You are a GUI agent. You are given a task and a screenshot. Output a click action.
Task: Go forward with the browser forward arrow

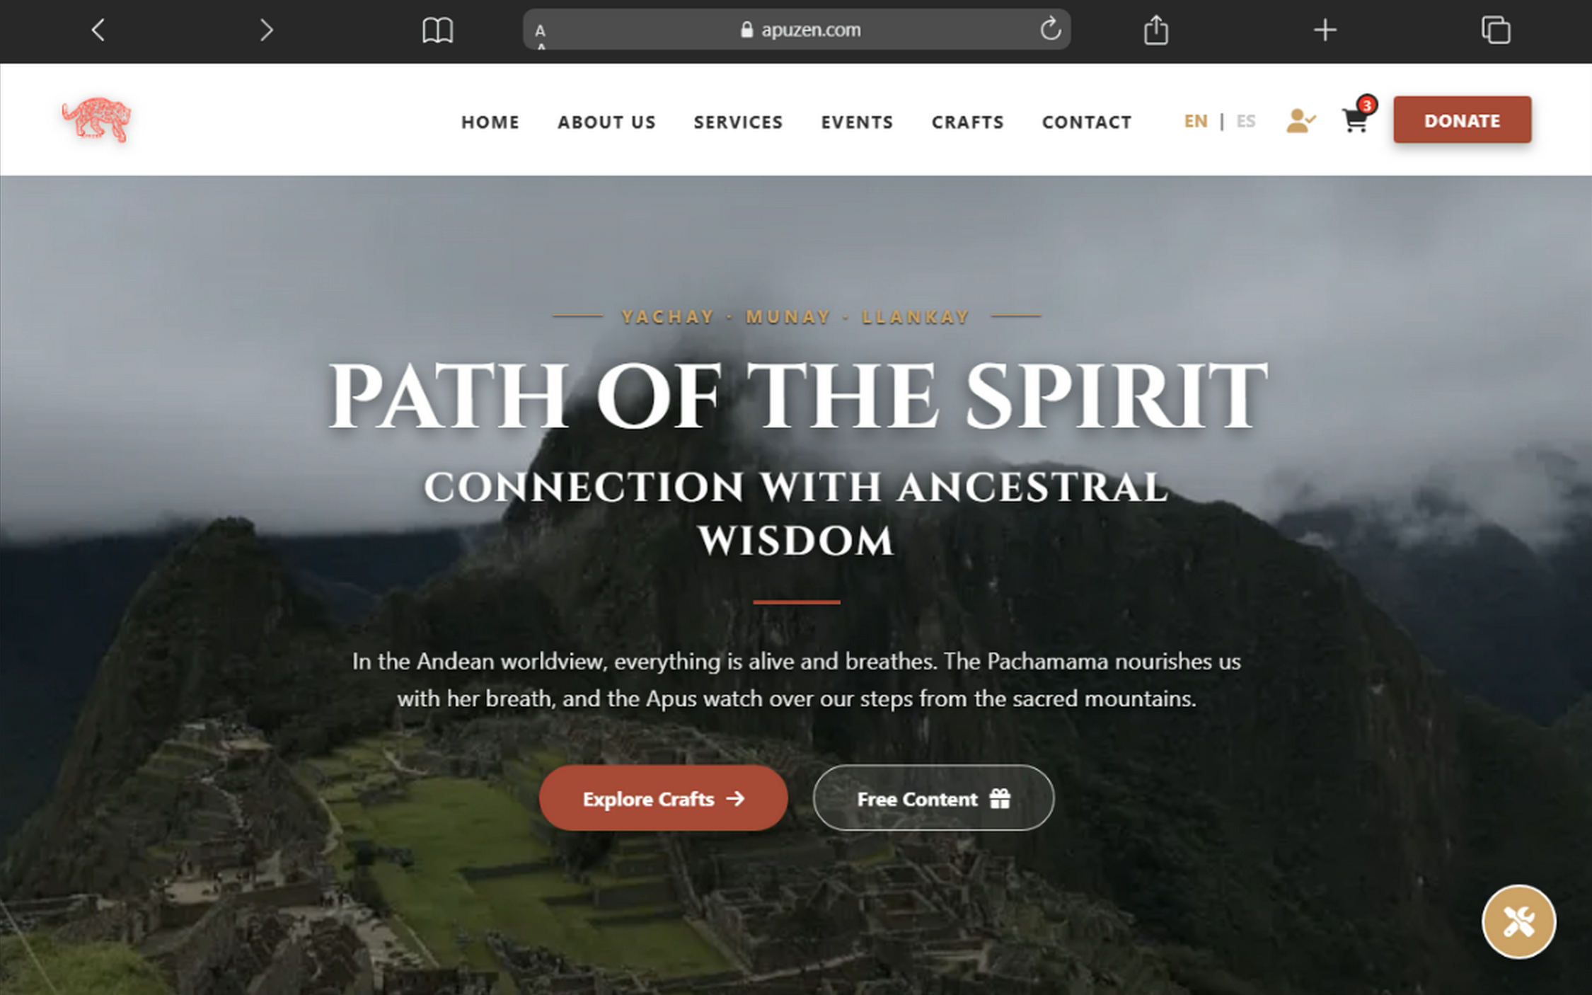[x=265, y=30]
